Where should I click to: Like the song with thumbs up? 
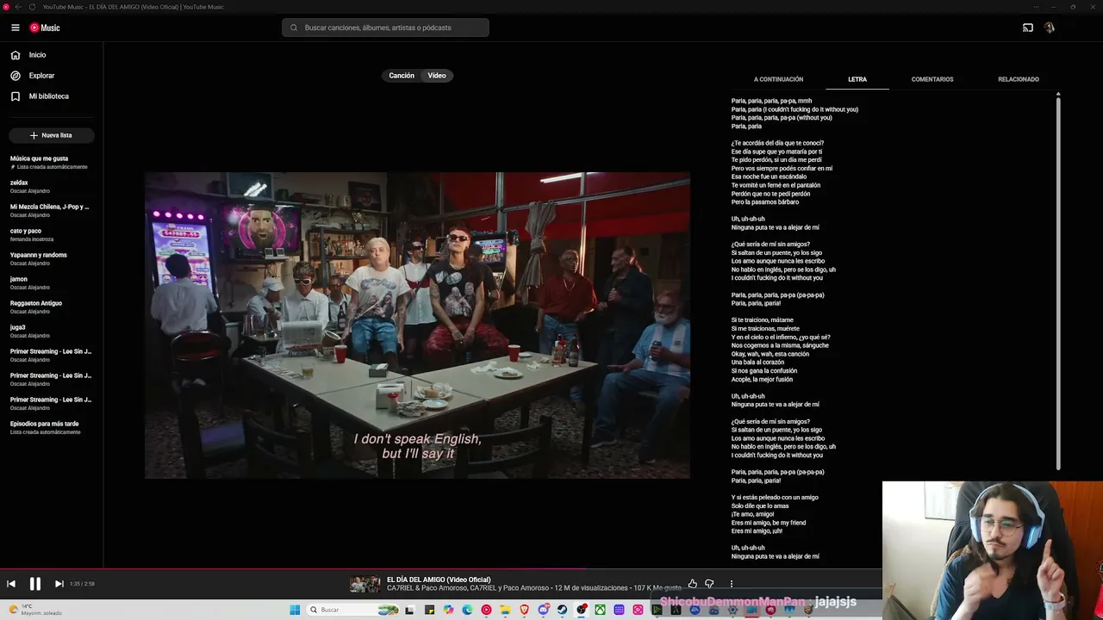(x=692, y=584)
